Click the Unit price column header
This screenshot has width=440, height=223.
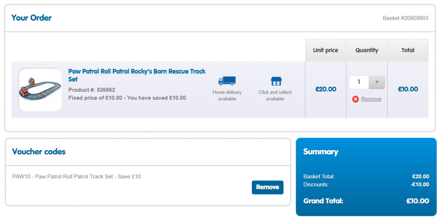326,50
